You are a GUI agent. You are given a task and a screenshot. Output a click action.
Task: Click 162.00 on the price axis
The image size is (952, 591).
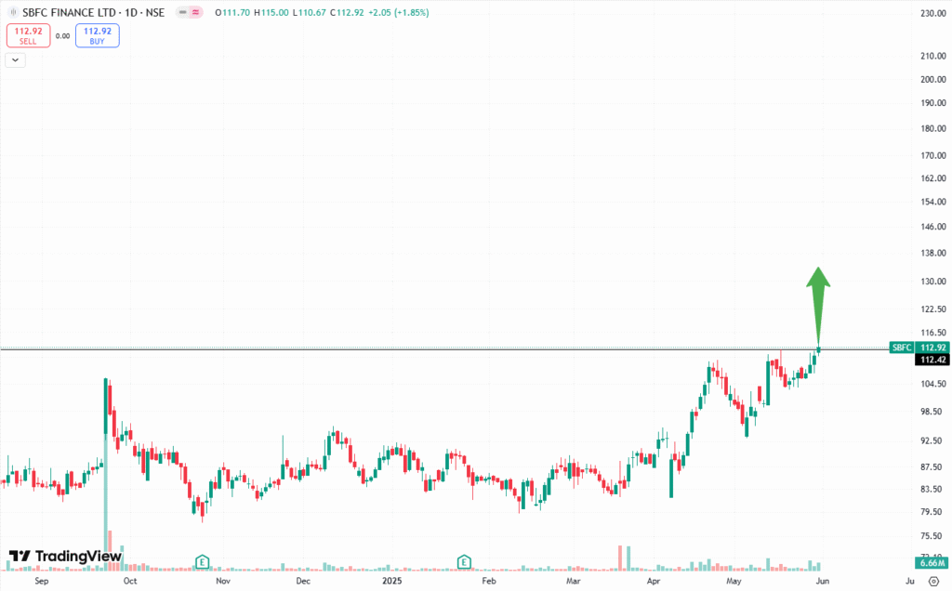(933, 178)
